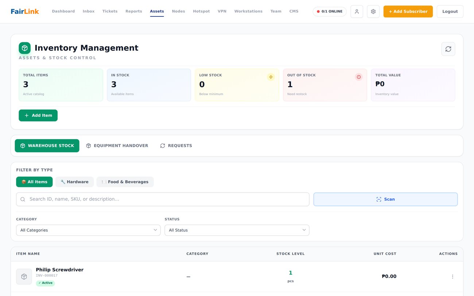Open the Dashboard page
Screen dimensions: 474x296
pos(63,11)
